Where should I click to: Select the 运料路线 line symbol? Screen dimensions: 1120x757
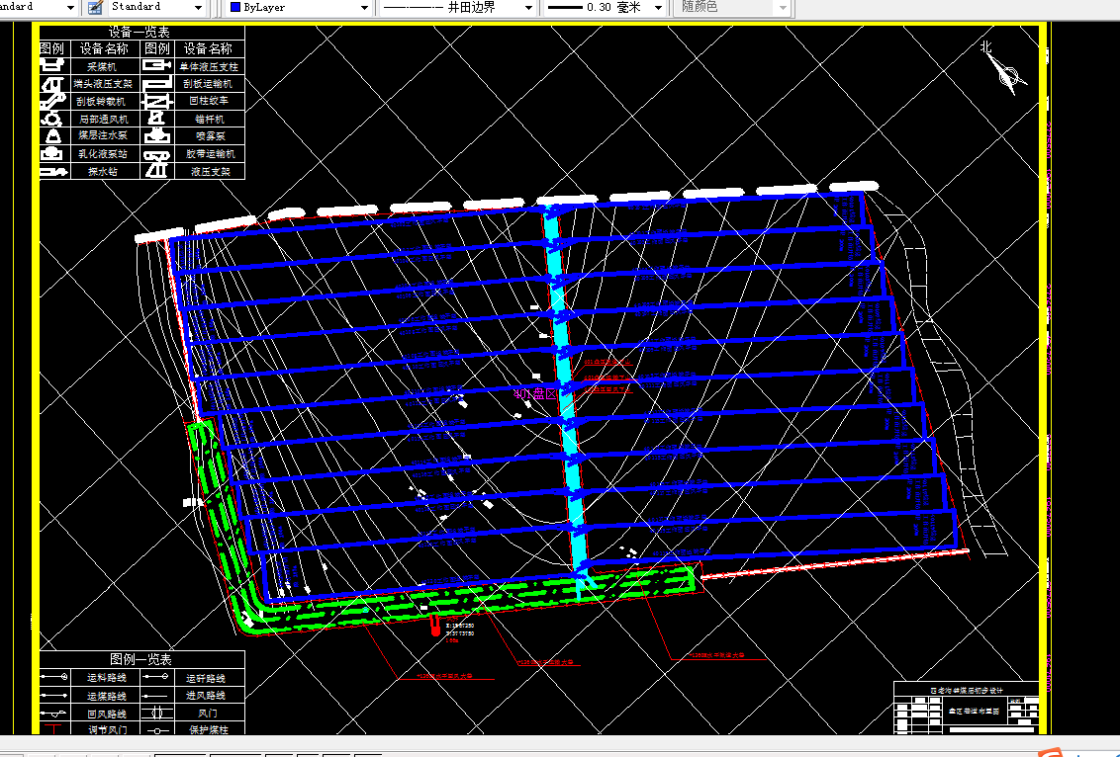(54, 676)
